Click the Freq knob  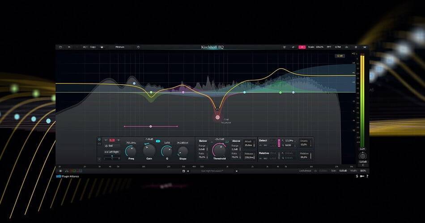[131, 151]
